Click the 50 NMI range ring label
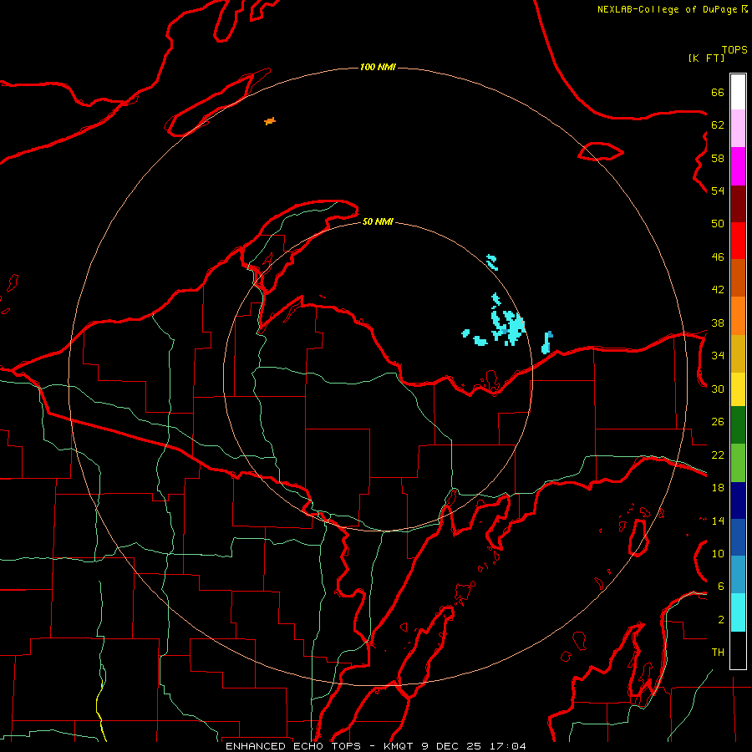This screenshot has height=752, width=752. pos(378,221)
